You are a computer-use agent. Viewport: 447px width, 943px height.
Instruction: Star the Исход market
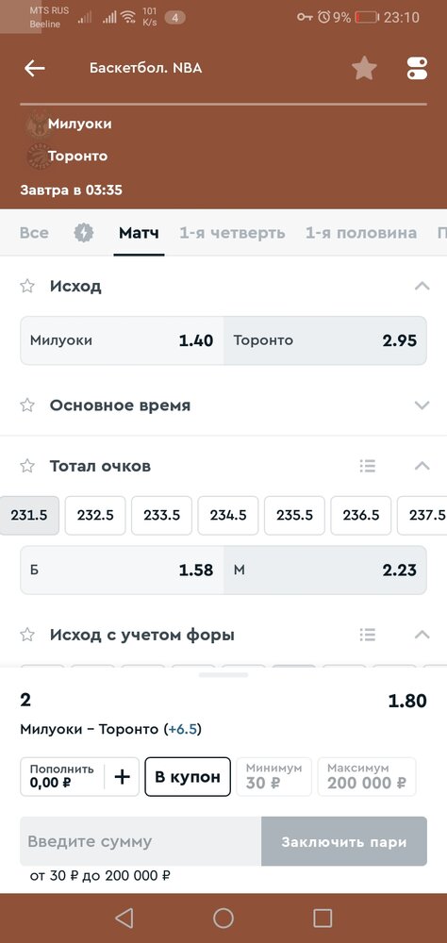[x=27, y=287]
